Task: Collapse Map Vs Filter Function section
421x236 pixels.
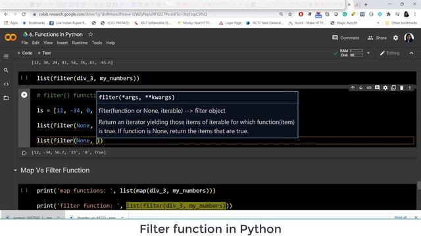Action: pyautogui.click(x=15, y=170)
